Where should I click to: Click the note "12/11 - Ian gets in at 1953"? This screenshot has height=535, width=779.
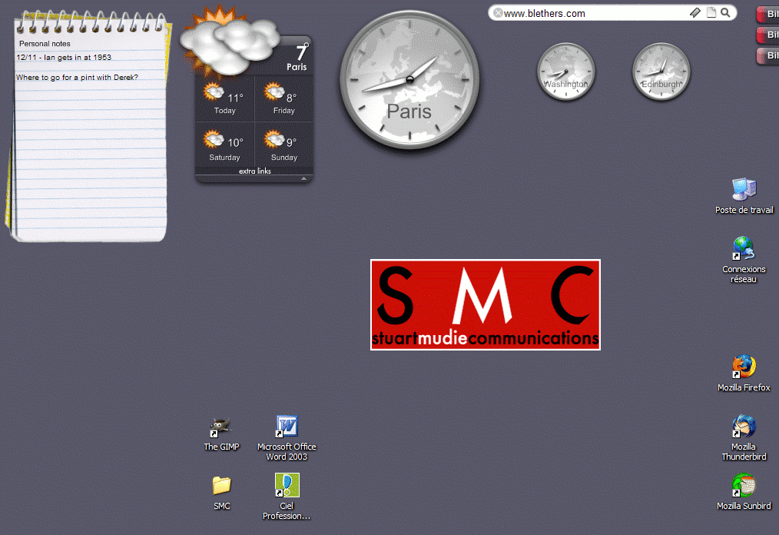click(64, 57)
